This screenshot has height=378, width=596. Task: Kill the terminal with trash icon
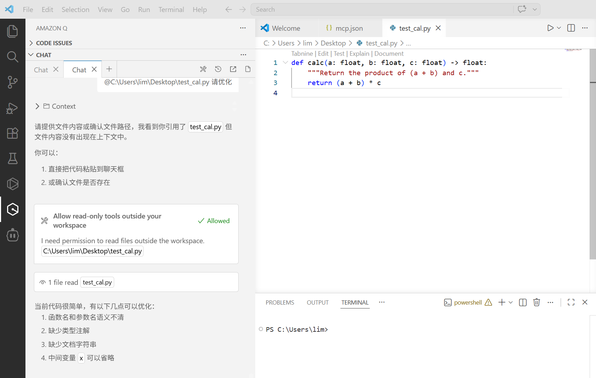537,302
